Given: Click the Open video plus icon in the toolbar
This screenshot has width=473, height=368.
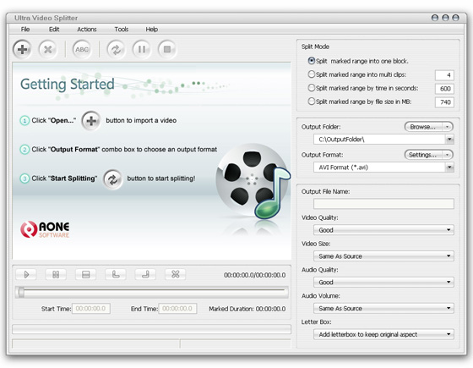Looking at the screenshot, I should (22, 49).
